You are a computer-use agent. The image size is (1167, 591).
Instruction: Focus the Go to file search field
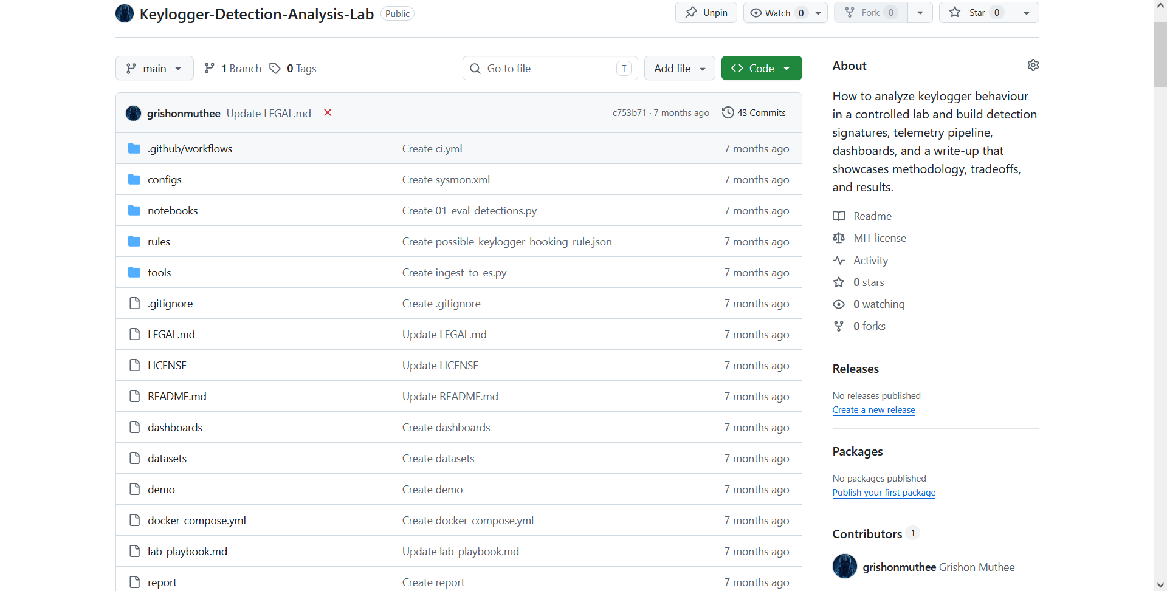550,68
